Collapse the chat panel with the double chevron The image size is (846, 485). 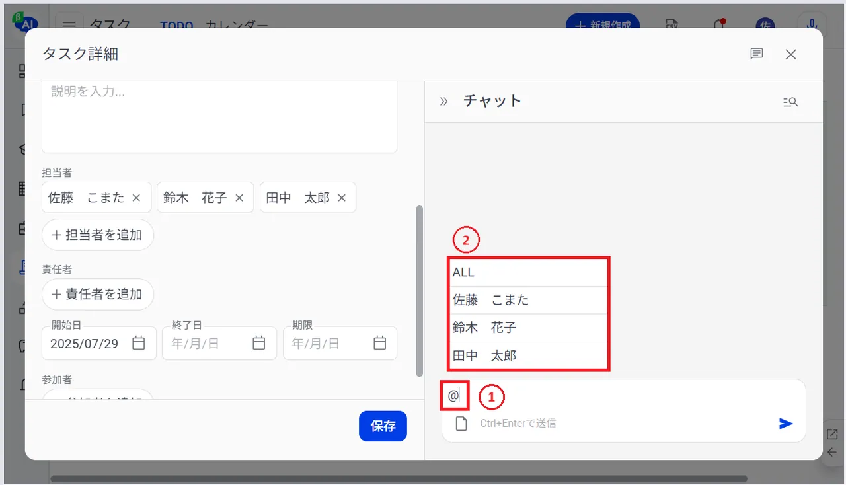[x=443, y=101]
